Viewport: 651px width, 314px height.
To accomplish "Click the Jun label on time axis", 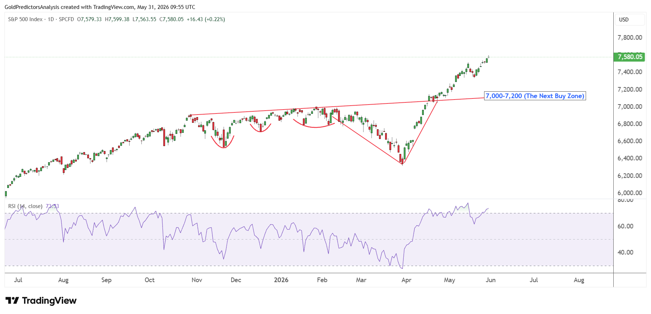I will [491, 280].
